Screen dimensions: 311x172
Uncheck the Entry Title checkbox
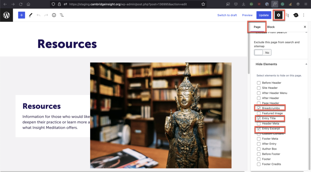pos(259,119)
